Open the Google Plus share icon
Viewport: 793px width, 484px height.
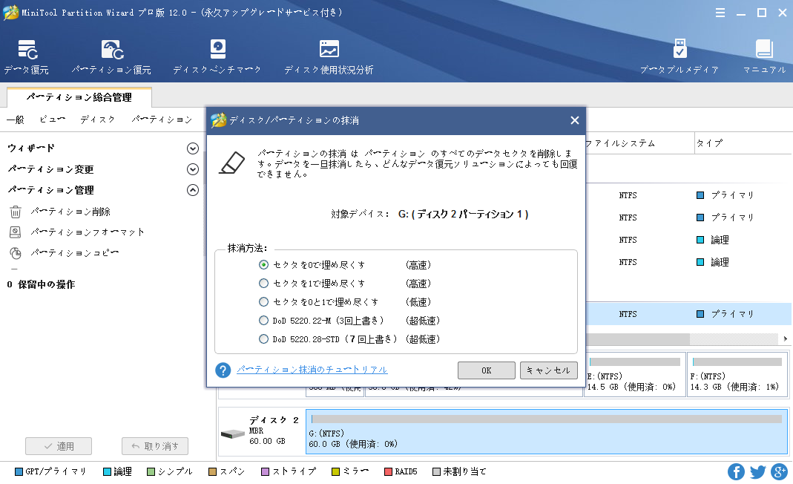pyautogui.click(x=780, y=472)
